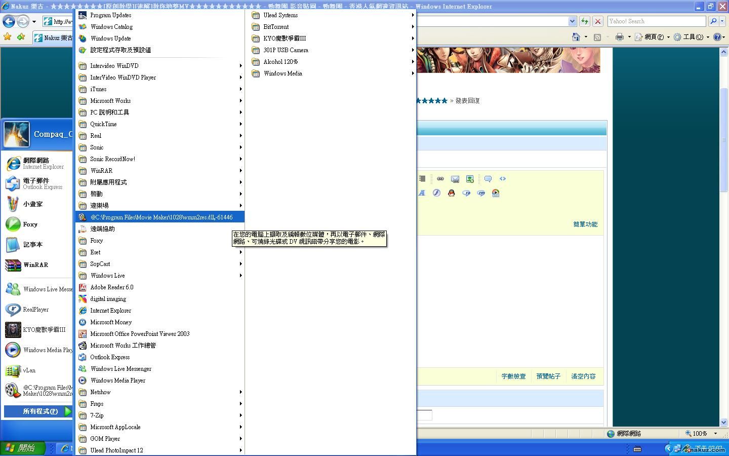Click the printer icon in IE toolbar
This screenshot has height=456, width=729.
tap(619, 37)
